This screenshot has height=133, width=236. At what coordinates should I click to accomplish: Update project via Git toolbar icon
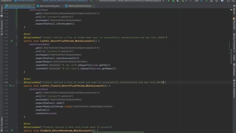(202, 1)
